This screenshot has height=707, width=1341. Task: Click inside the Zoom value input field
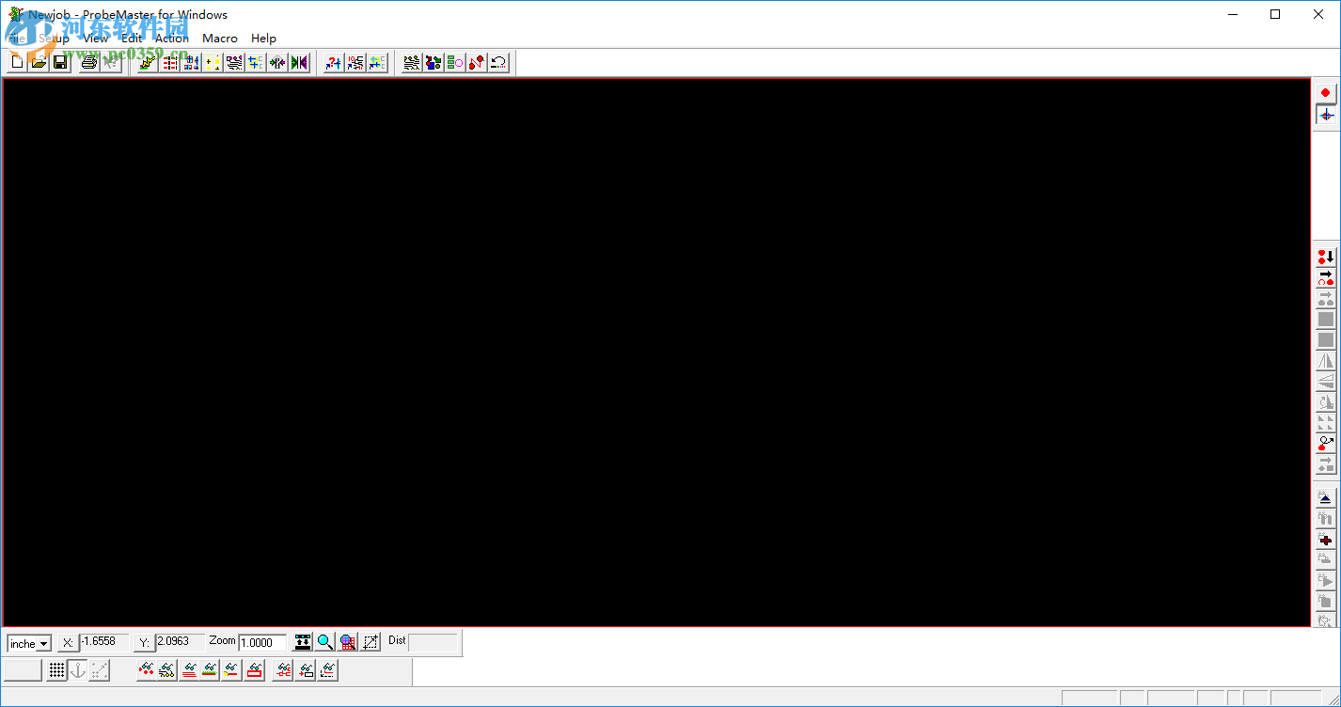click(x=261, y=642)
